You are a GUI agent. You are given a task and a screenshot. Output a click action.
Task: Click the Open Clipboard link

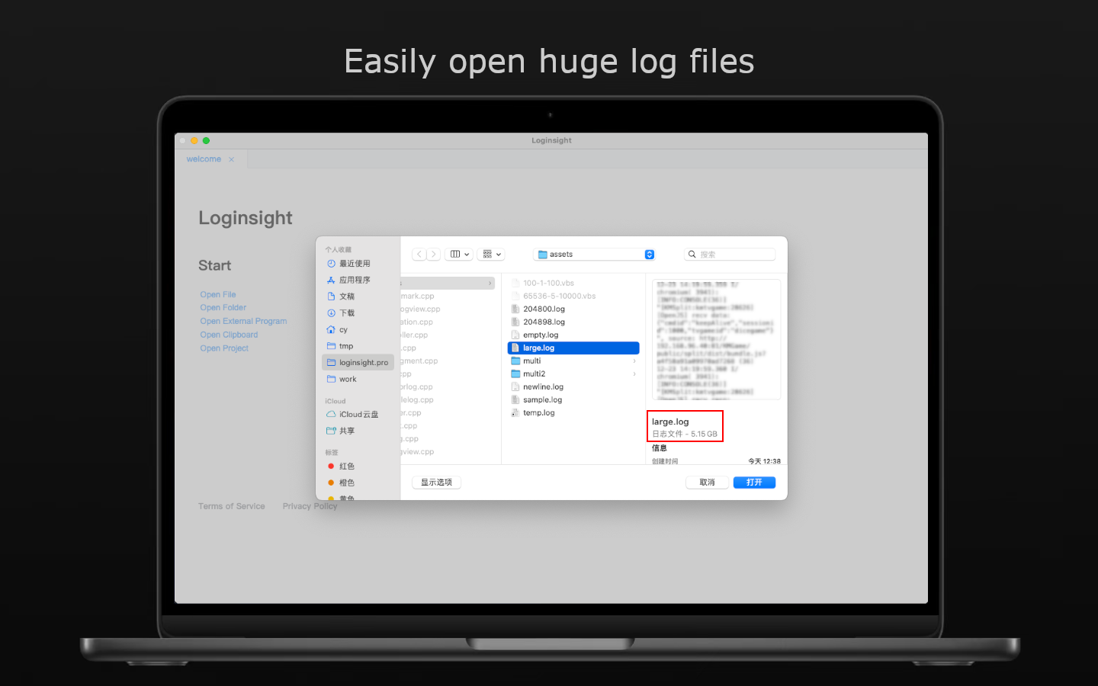230,335
